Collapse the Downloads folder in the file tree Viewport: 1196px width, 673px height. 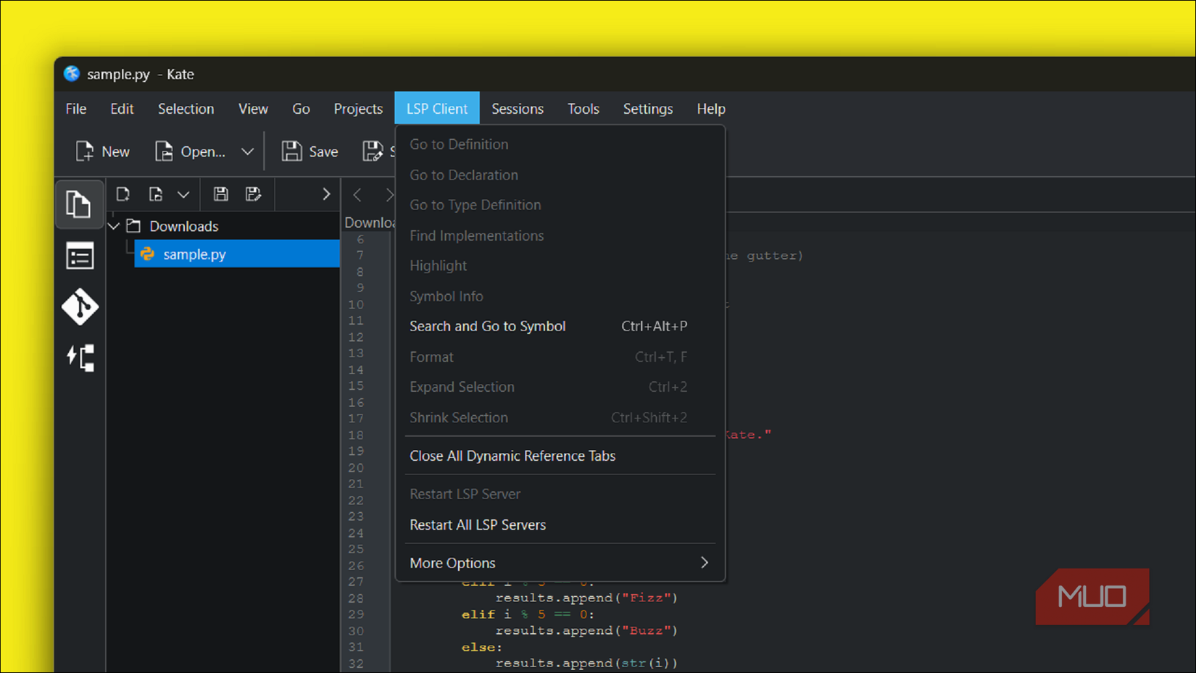(114, 225)
